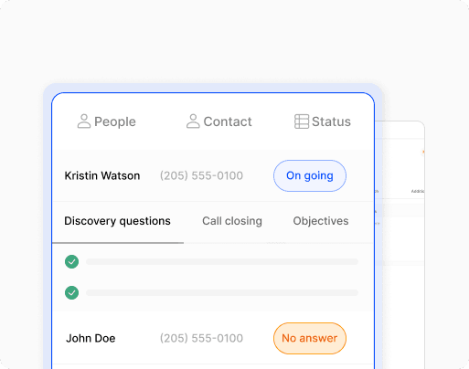Image resolution: width=469 pixels, height=369 pixels.
Task: Sort by the People column header
Action: point(115,121)
